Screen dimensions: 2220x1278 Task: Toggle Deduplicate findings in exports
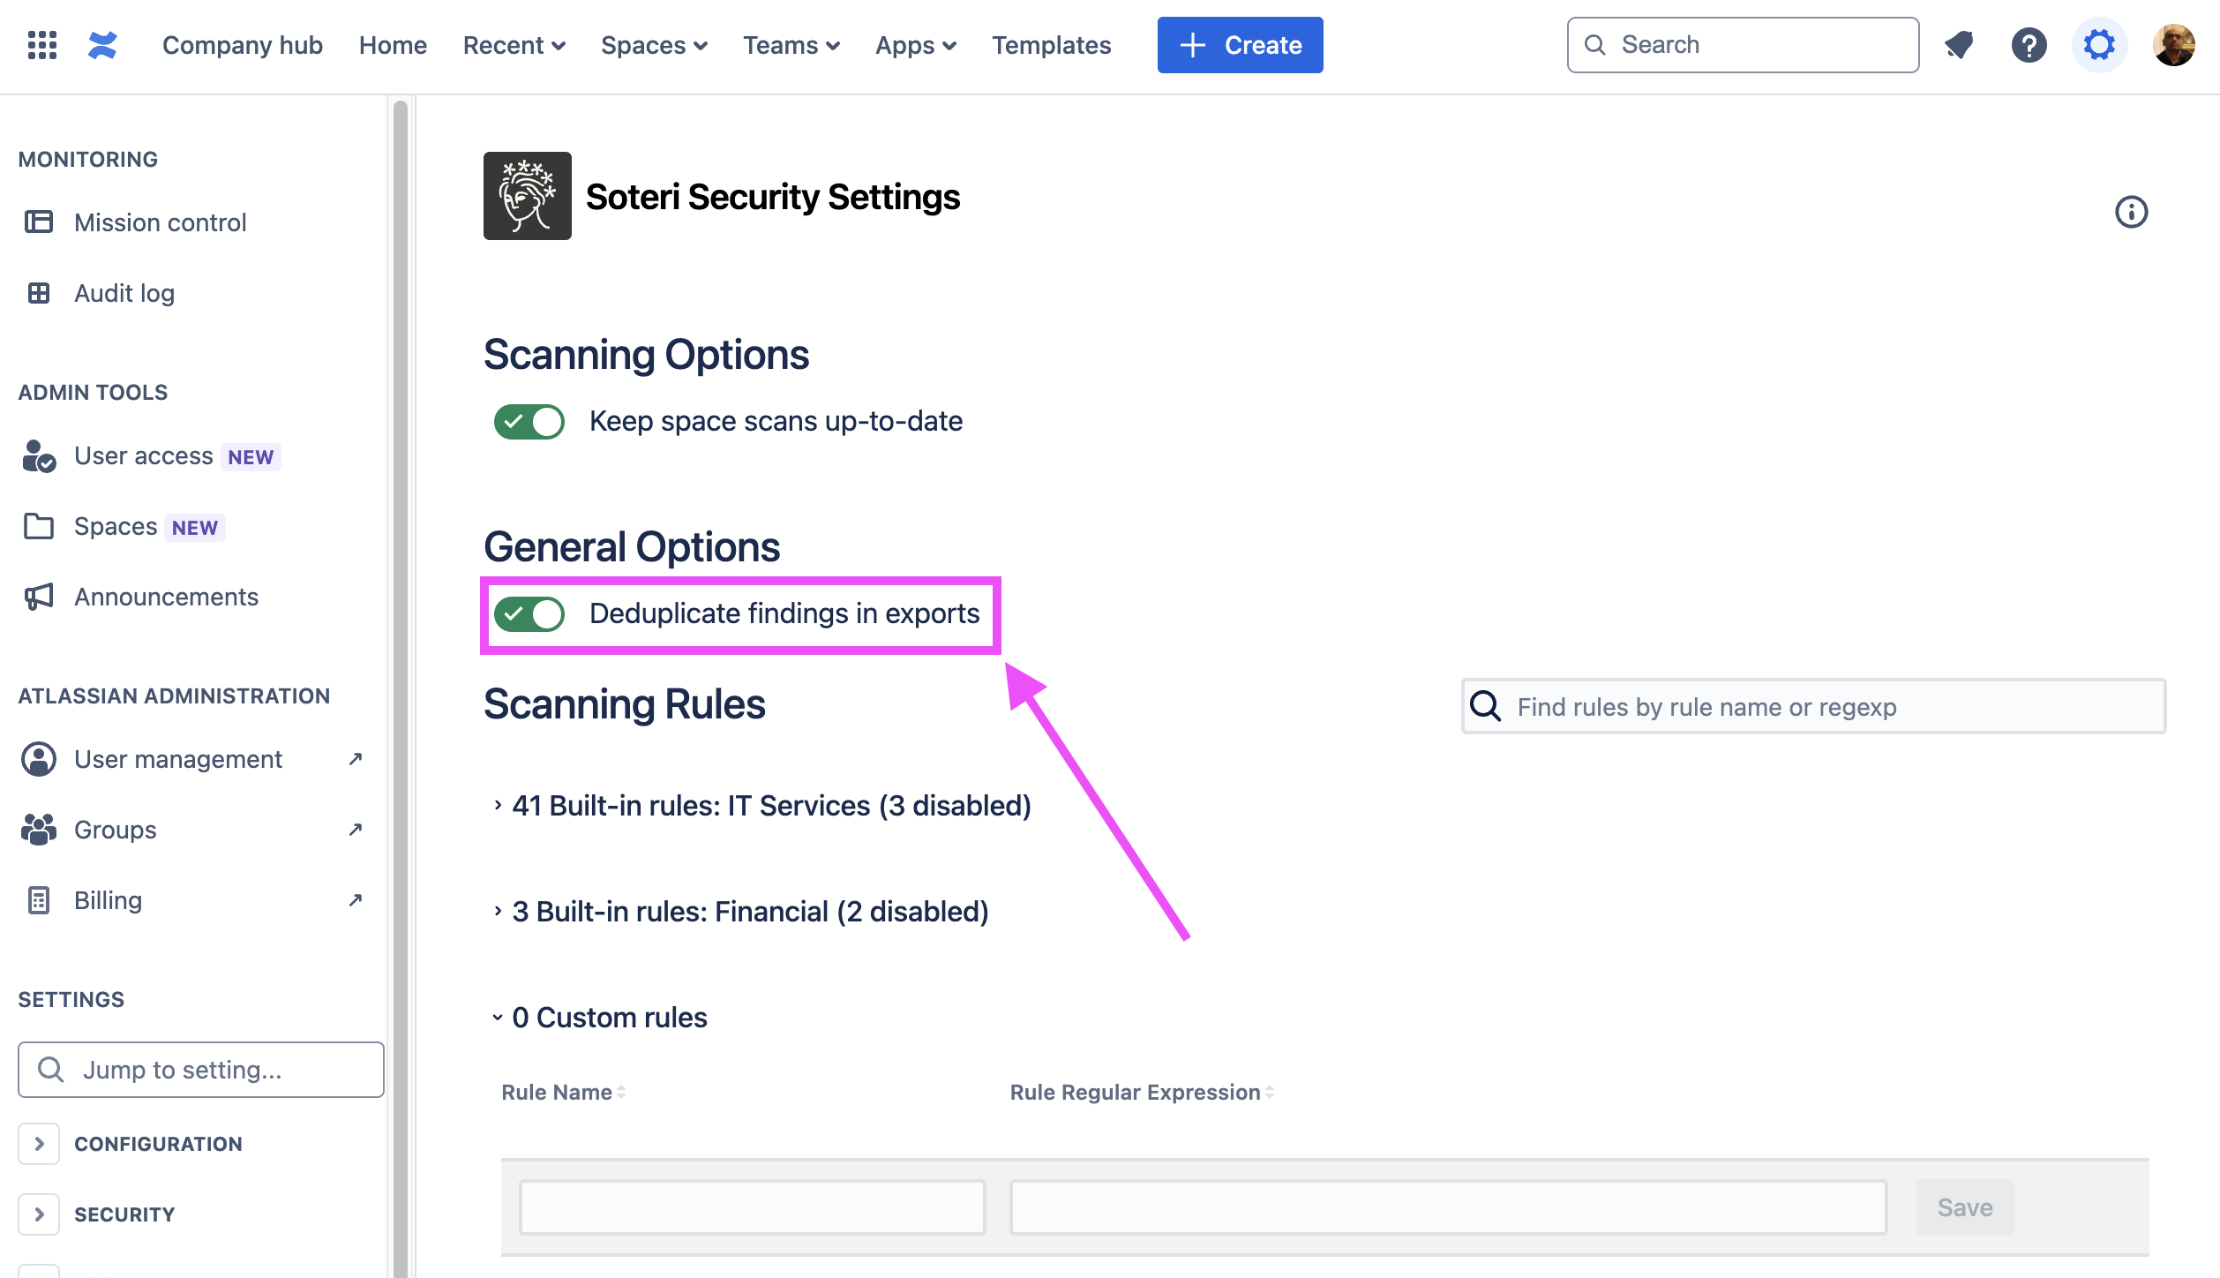coord(529,614)
